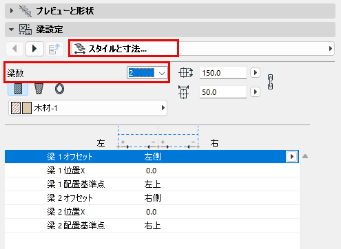Click the 0.0 value of 梁 1 位置X
Screen dimensions: 341x249
coord(151,171)
